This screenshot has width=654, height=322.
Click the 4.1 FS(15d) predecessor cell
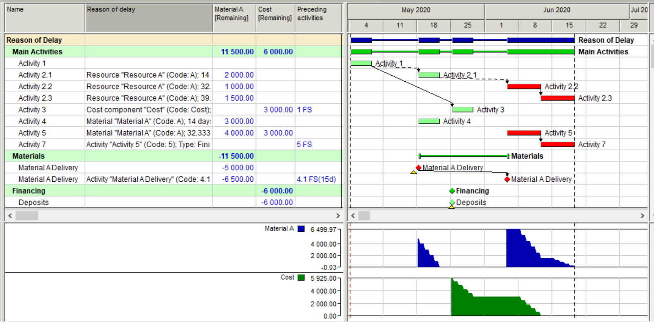pos(318,179)
